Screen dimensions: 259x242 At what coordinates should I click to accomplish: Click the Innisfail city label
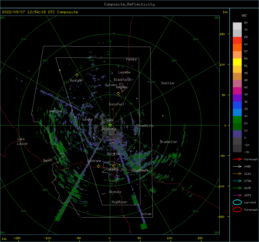click(117, 104)
